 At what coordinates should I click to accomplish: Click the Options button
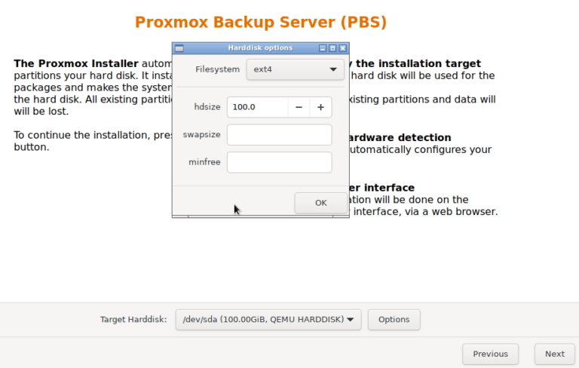[394, 320]
